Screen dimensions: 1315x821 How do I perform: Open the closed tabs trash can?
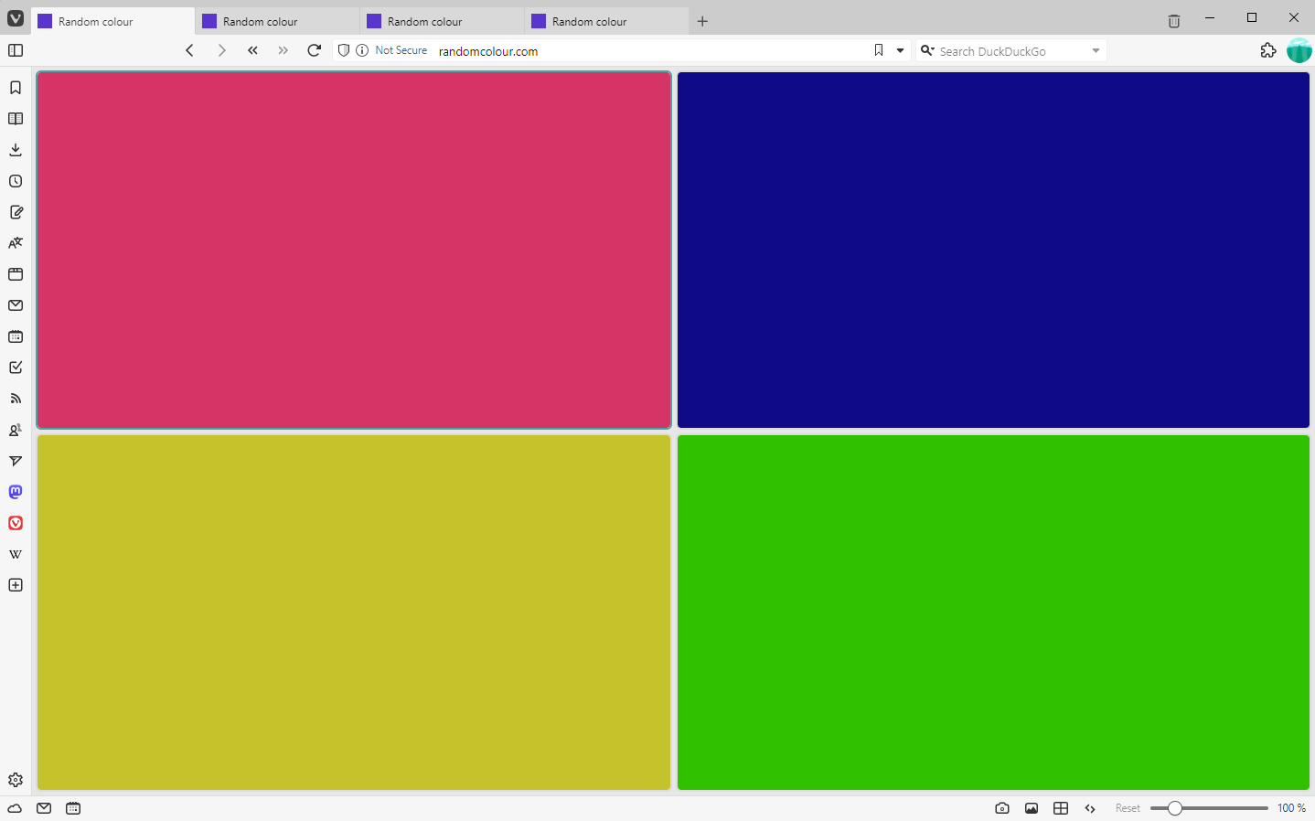click(x=1174, y=21)
